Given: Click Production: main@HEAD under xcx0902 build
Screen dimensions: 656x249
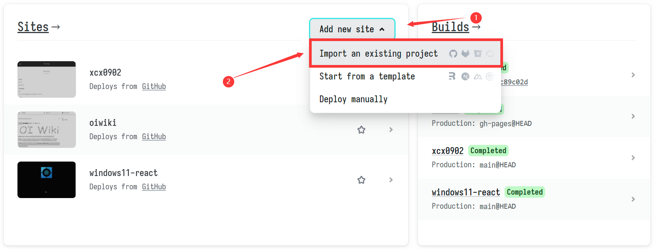Looking at the screenshot, I should pyautogui.click(x=474, y=165).
